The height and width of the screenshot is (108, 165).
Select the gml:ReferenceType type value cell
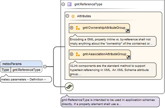[x=26, y=70]
